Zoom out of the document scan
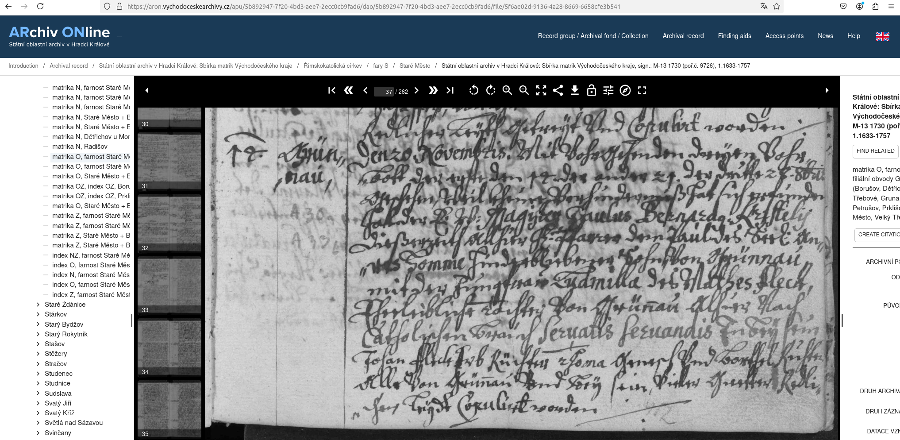 524,90
